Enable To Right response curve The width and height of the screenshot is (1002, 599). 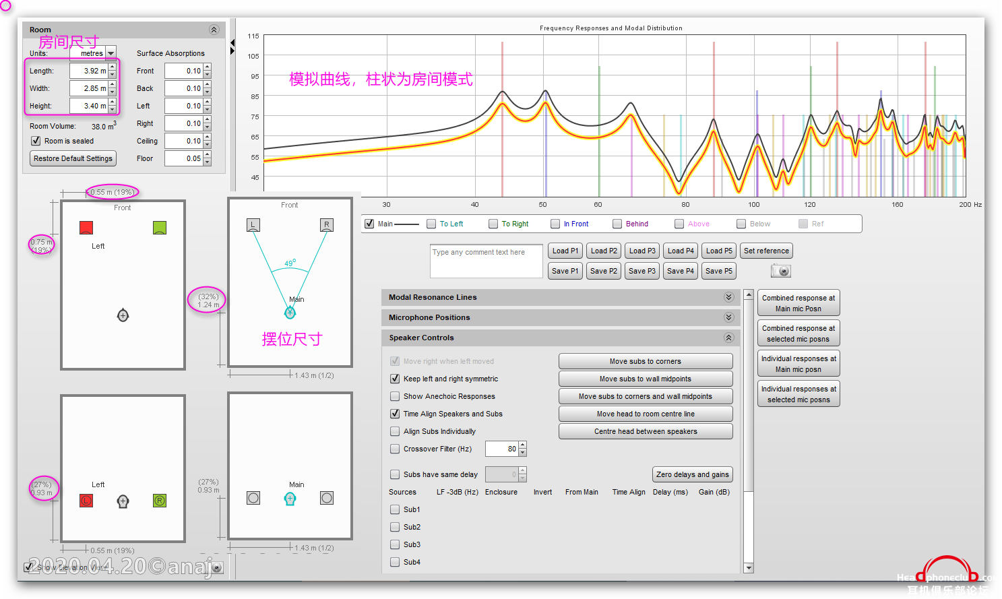(x=493, y=224)
